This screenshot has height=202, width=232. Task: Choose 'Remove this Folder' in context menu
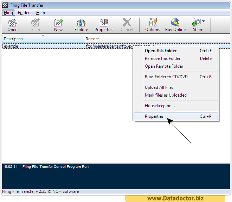(x=176, y=59)
